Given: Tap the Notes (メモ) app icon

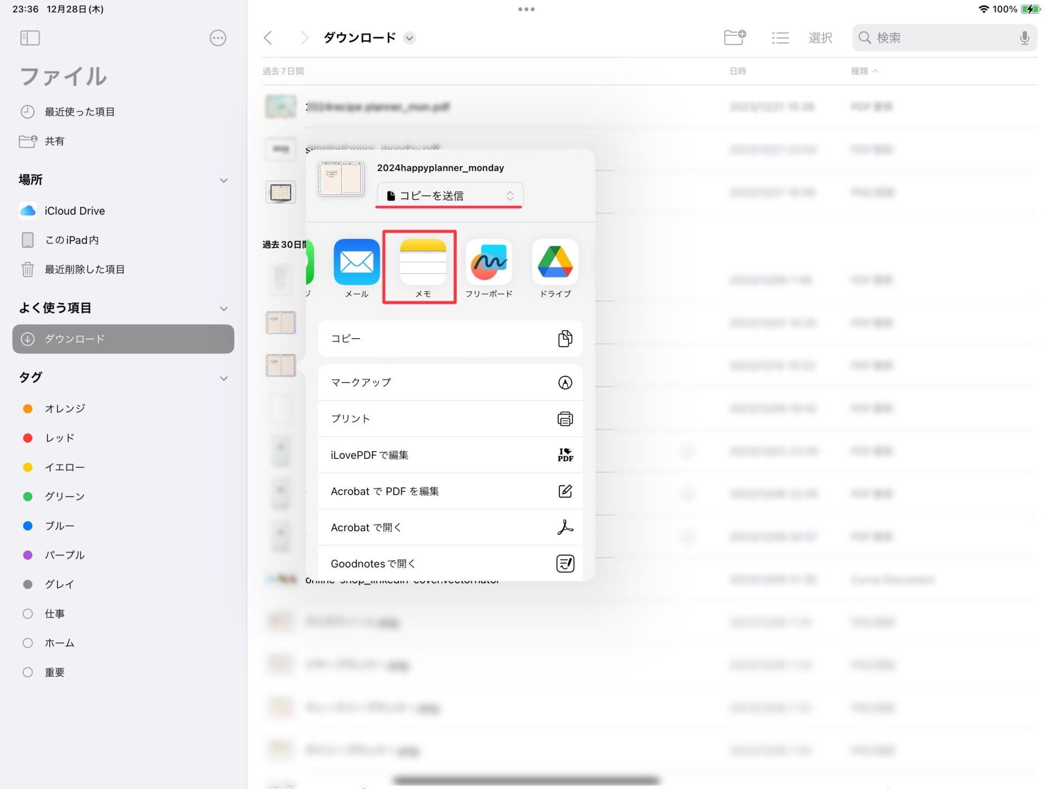Looking at the screenshot, I should (x=422, y=262).
